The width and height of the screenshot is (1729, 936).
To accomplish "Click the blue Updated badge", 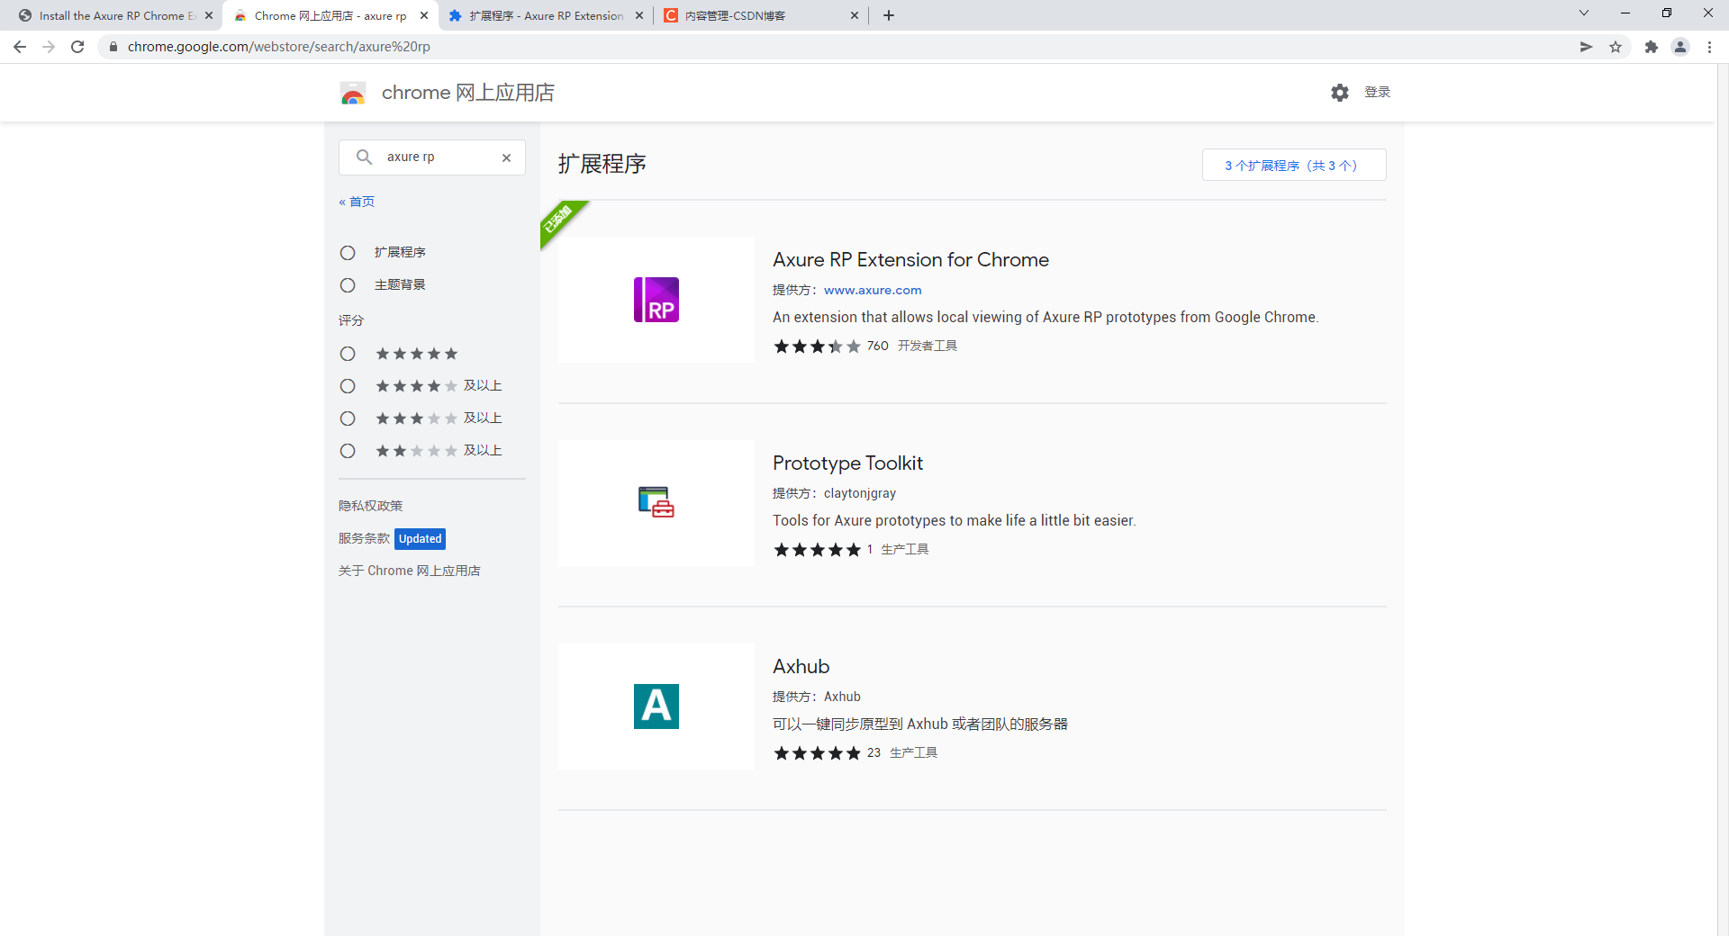I will (x=420, y=539).
